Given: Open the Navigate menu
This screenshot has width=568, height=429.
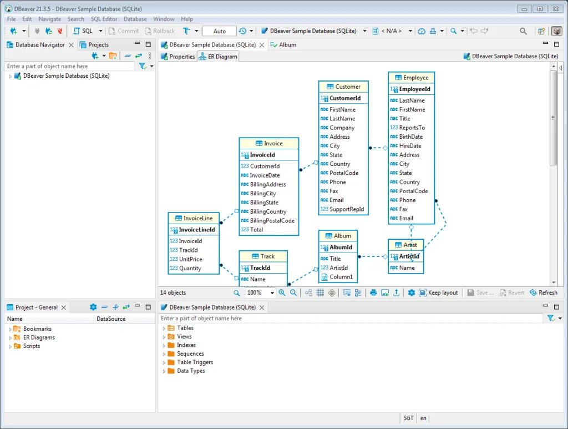Looking at the screenshot, I should pyautogui.click(x=49, y=19).
